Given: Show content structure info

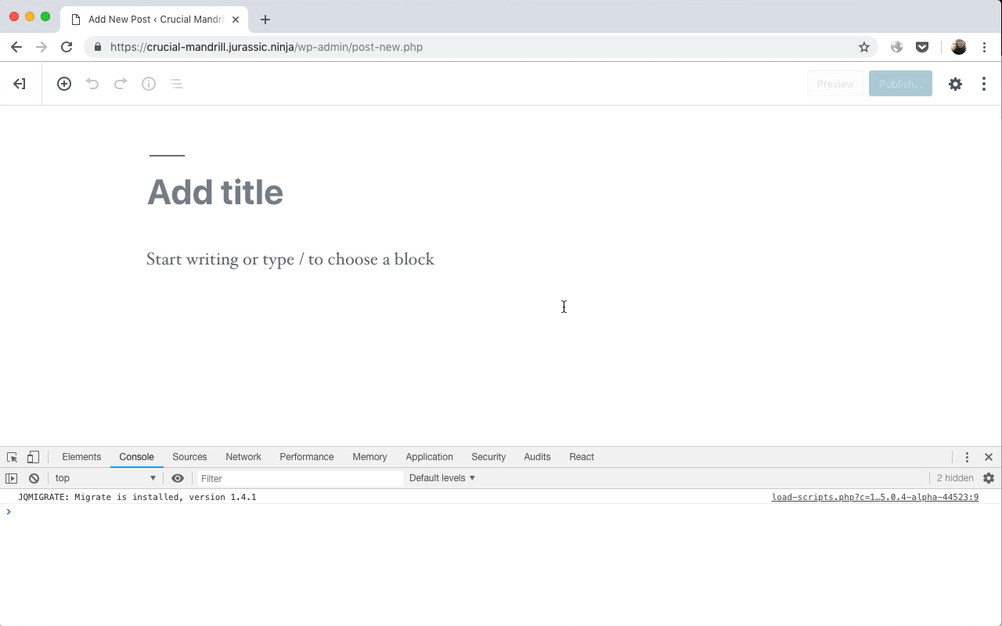Looking at the screenshot, I should 149,84.
